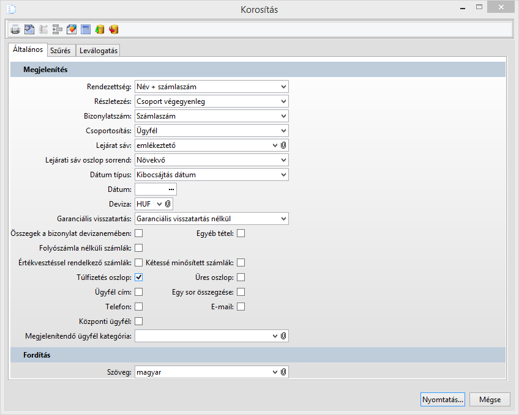Tick the Központi ügyfél checkbox
Image resolution: width=519 pixels, height=415 pixels.
[x=139, y=321]
